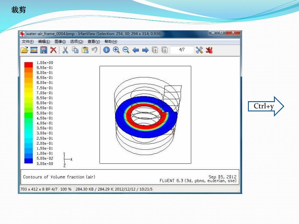Click the Copy pages icon

tap(75, 50)
